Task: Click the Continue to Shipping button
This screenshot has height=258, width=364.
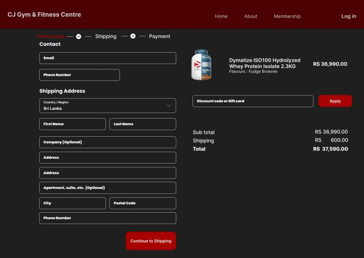Action: pyautogui.click(x=151, y=241)
